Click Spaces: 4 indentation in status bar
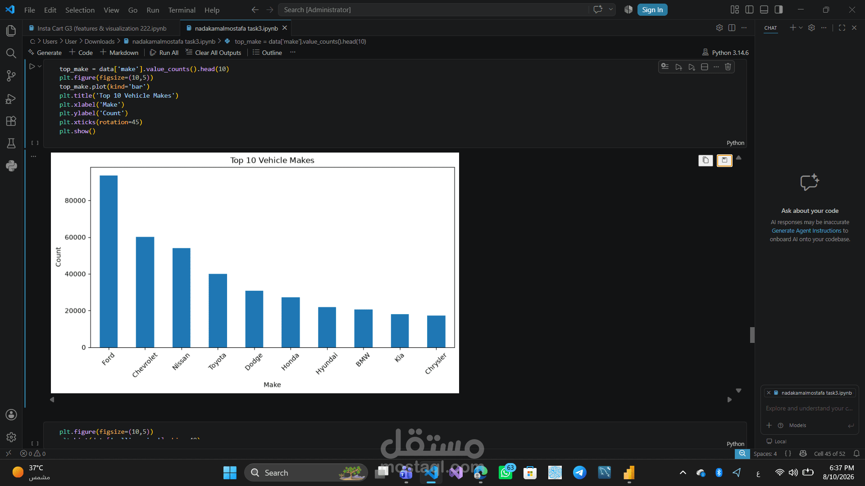Screen dimensions: 865x486 tap(765, 454)
